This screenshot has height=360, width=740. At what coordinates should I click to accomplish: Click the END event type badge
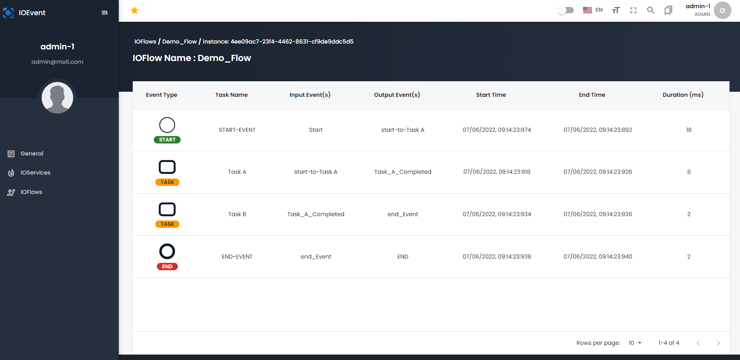167,266
